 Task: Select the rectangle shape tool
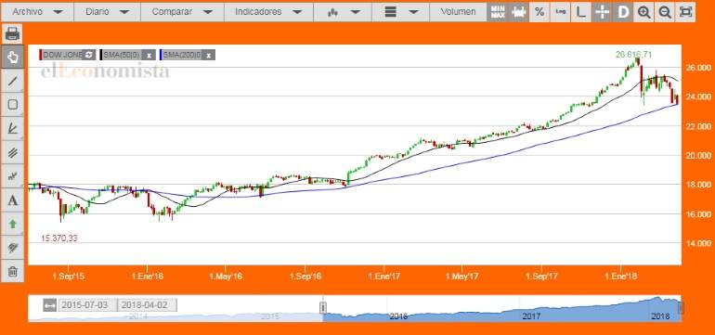coord(13,105)
